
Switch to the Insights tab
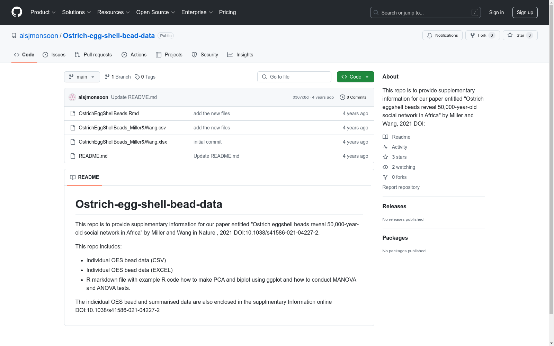[240, 55]
